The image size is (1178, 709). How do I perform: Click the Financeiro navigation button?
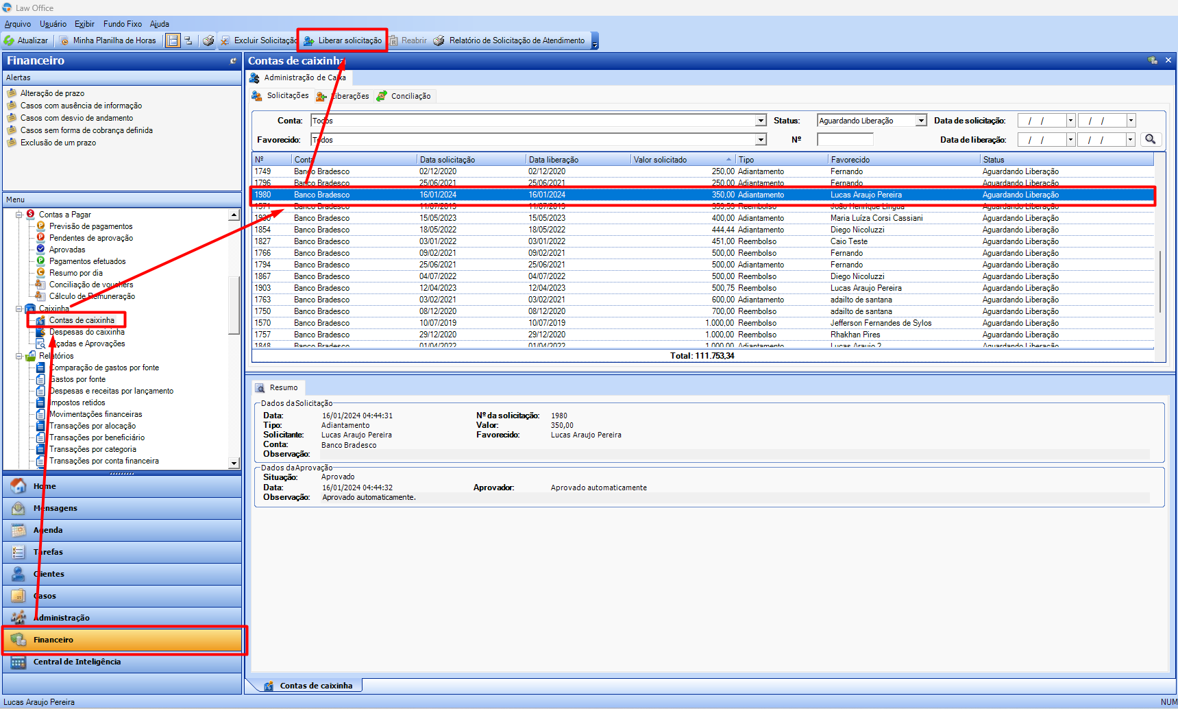pyautogui.click(x=123, y=640)
